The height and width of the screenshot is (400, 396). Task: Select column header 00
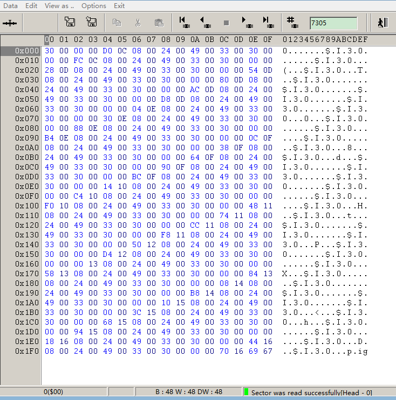point(49,39)
